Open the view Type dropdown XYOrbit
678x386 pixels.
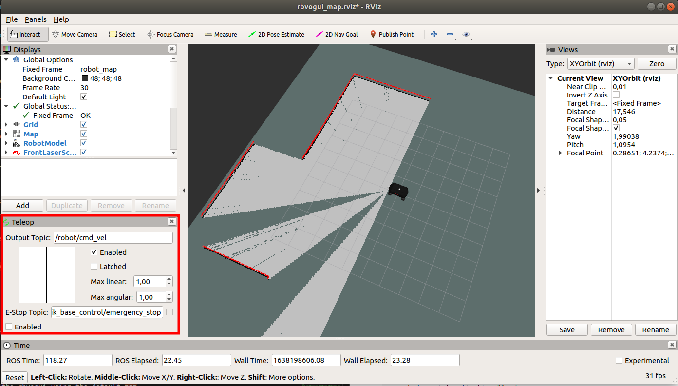(x=601, y=64)
